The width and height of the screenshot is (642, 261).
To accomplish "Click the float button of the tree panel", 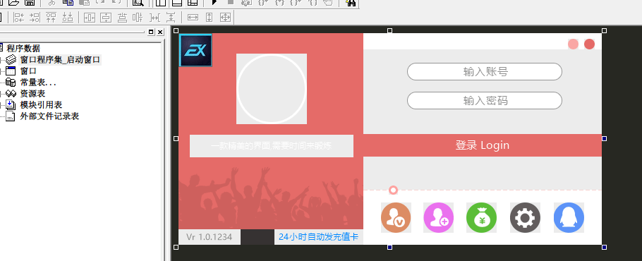I will tap(152, 32).
